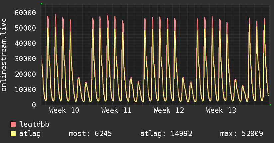The width and height of the screenshot is (274, 143).
Task: Click the 30000 y-axis label
Action: pyautogui.click(x=25, y=59)
